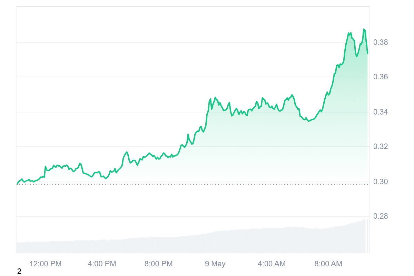Click the 12:00 PM time axis label

tap(46, 264)
